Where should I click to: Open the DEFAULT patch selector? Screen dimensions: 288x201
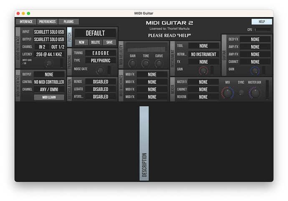[x=95, y=33]
